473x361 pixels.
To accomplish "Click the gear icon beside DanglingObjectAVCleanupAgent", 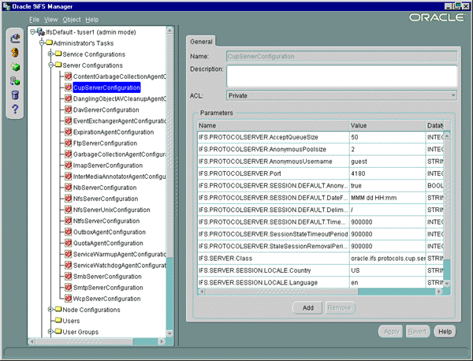I will [69, 99].
